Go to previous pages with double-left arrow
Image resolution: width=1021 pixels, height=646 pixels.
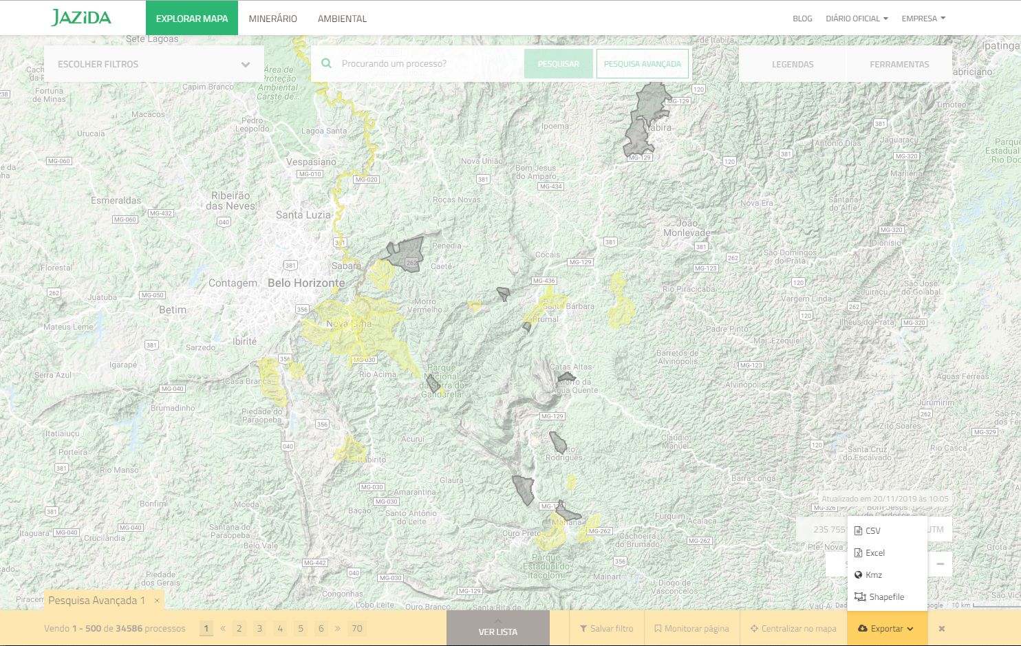point(223,628)
